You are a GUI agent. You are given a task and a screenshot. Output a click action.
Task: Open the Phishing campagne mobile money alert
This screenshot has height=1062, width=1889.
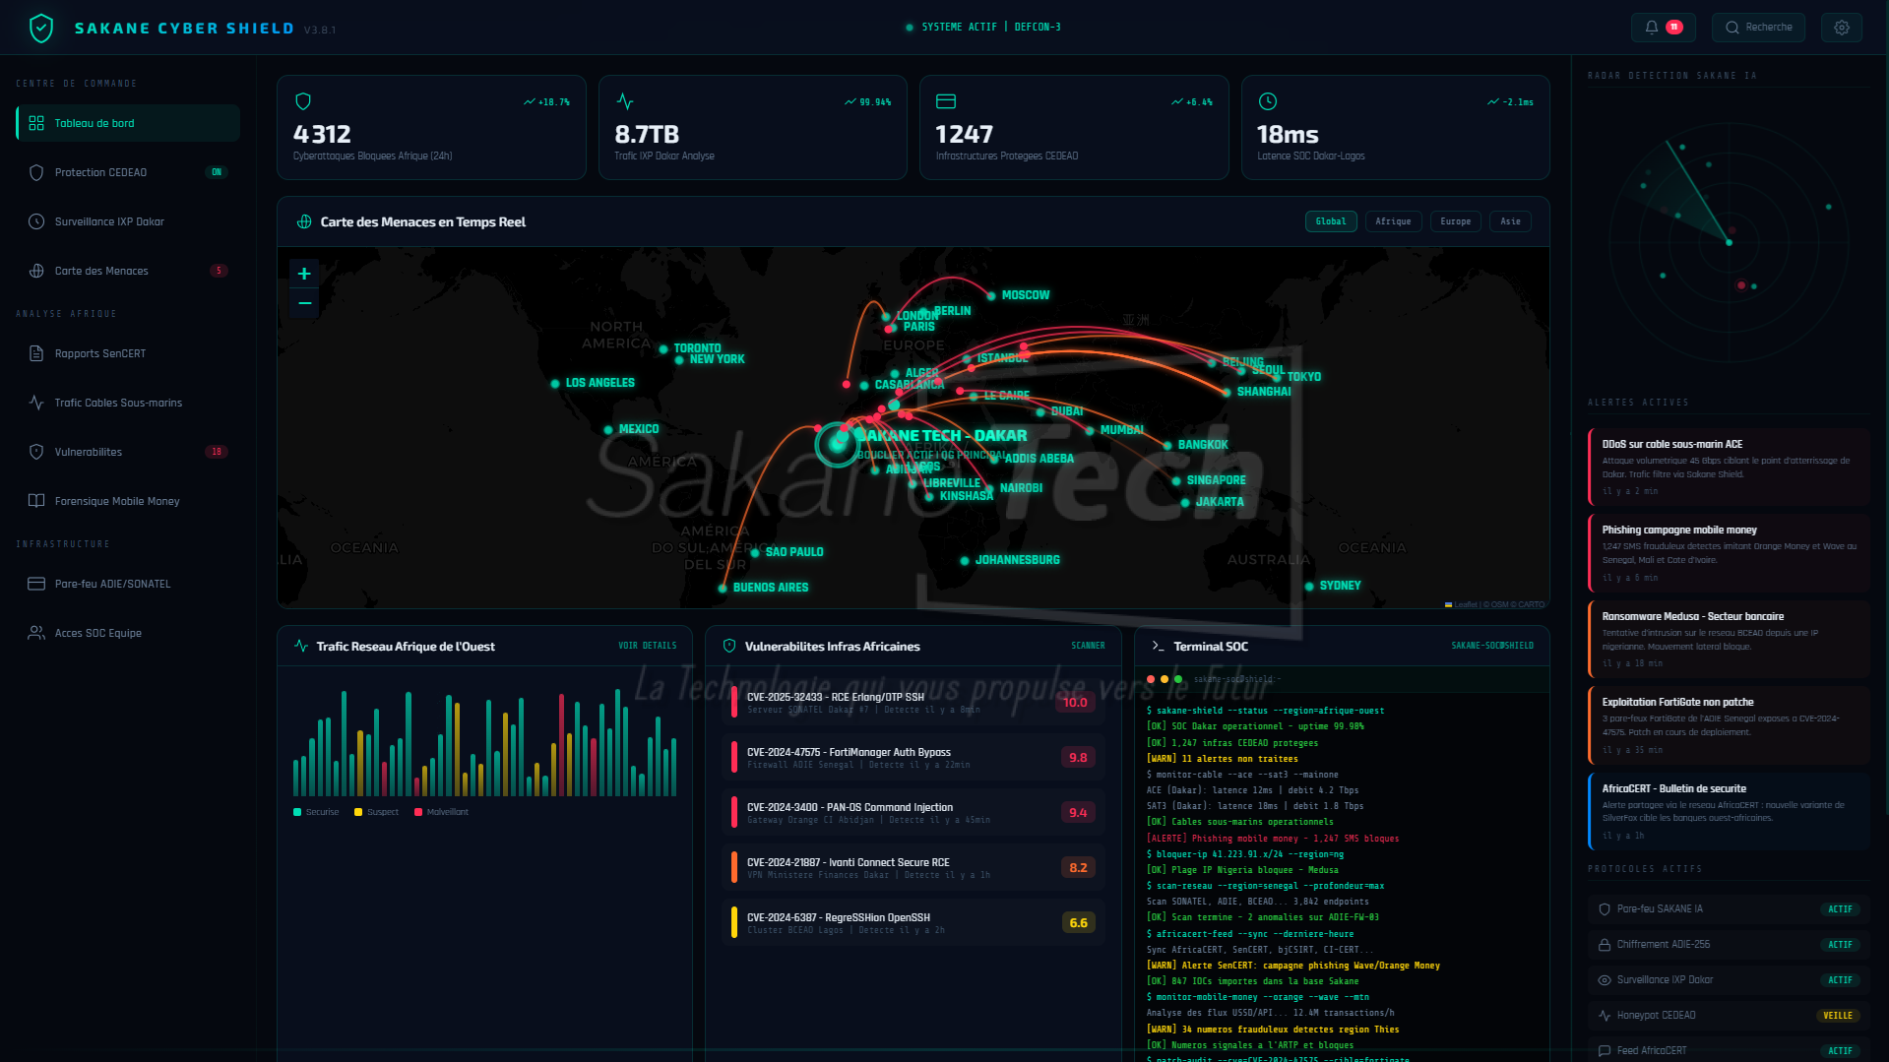pyautogui.click(x=1729, y=552)
